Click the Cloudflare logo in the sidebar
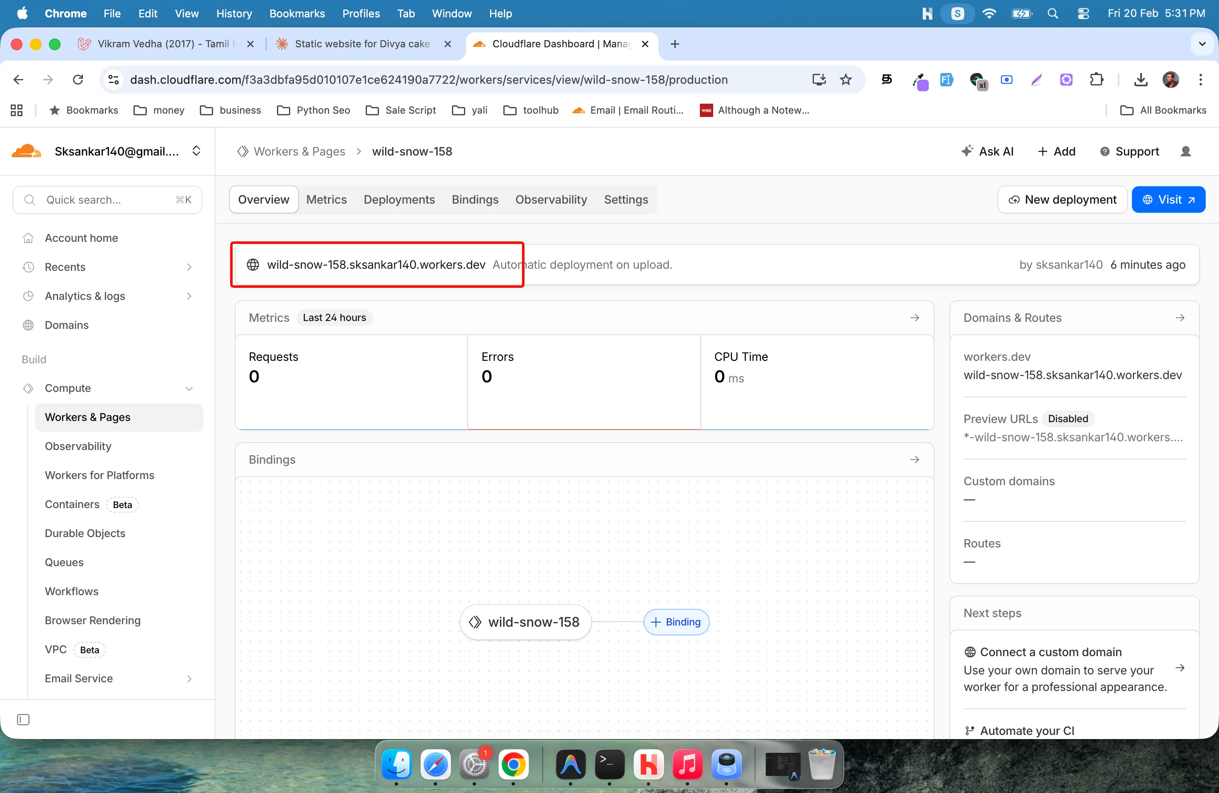 25,151
